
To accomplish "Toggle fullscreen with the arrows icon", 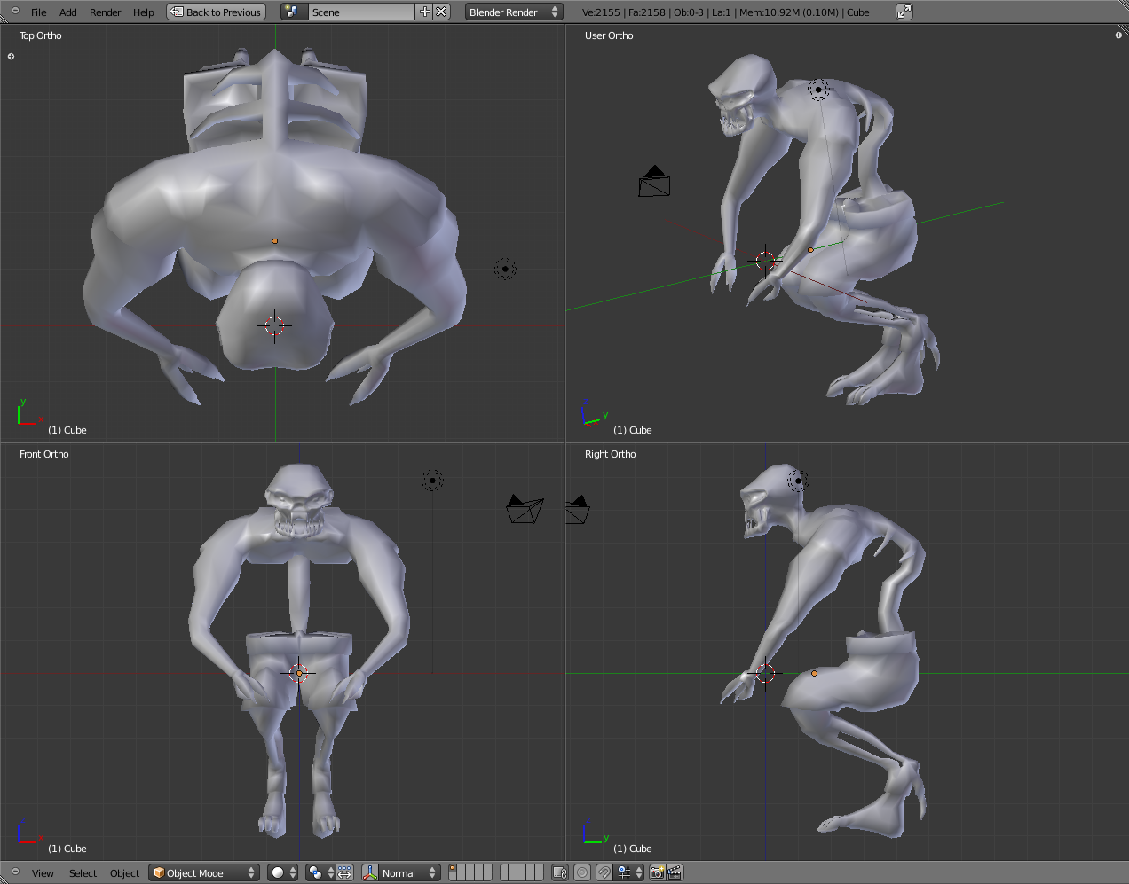I will click(x=904, y=12).
